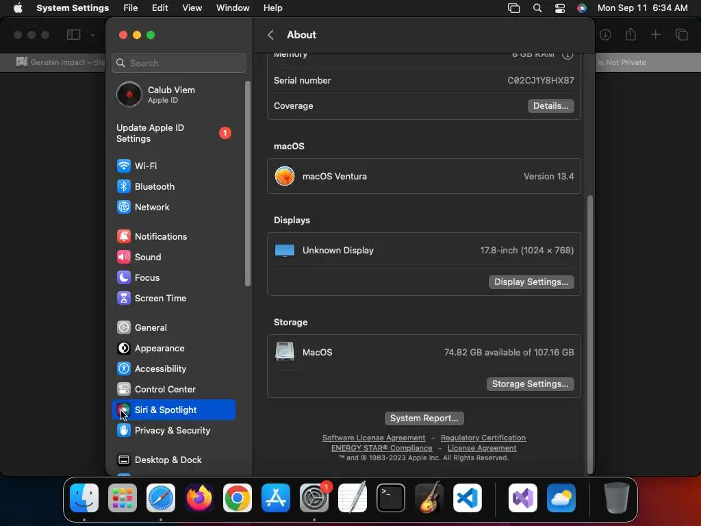Viewport: 701px width, 526px height.
Task: Open Appearance settings
Action: tap(173, 349)
